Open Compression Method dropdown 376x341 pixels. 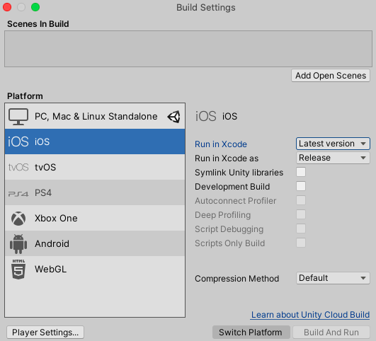click(333, 278)
